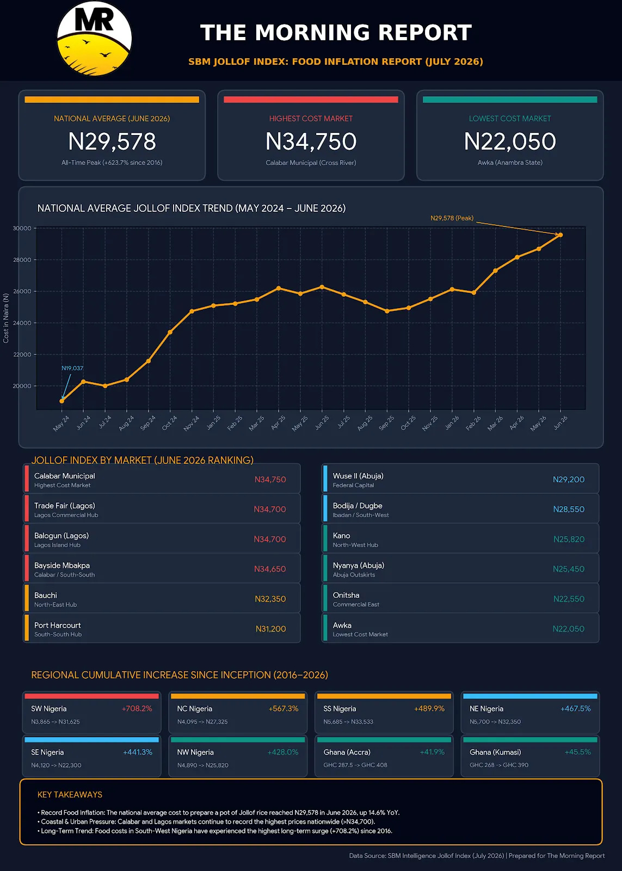Click the Awka (Anambra State) caption
This screenshot has height=871, width=622.
click(x=510, y=163)
